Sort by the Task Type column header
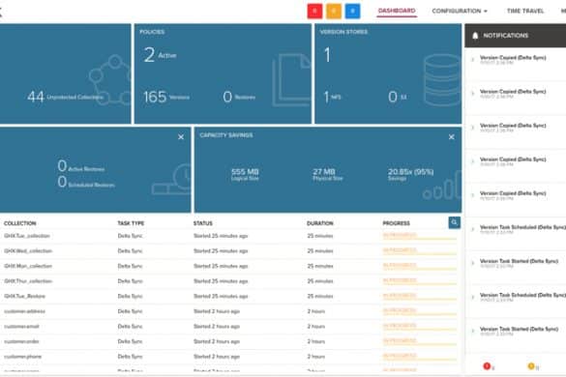 (x=131, y=223)
